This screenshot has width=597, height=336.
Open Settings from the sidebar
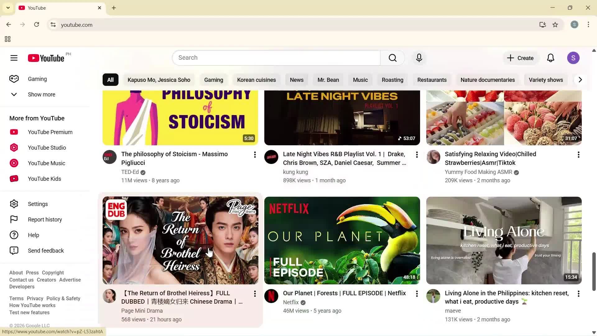(x=38, y=204)
